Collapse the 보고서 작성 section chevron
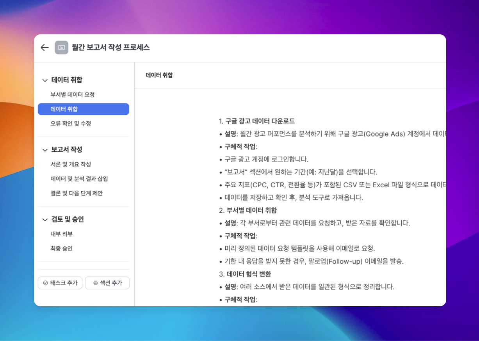 coord(45,150)
